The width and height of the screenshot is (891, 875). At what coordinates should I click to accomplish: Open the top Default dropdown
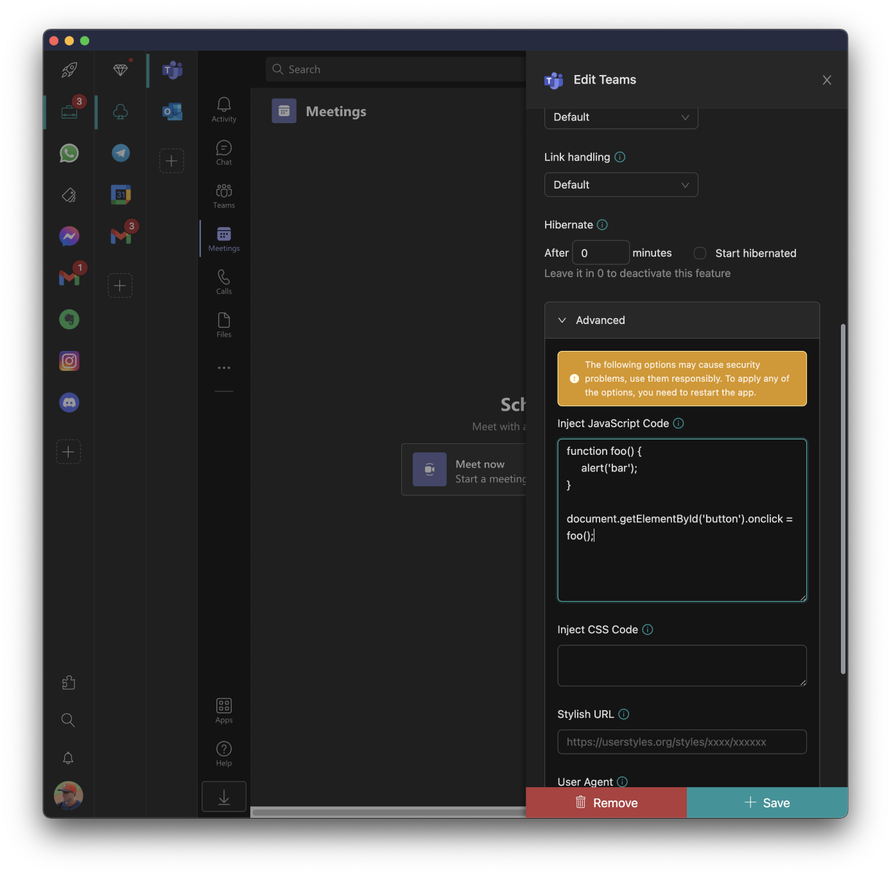click(621, 117)
